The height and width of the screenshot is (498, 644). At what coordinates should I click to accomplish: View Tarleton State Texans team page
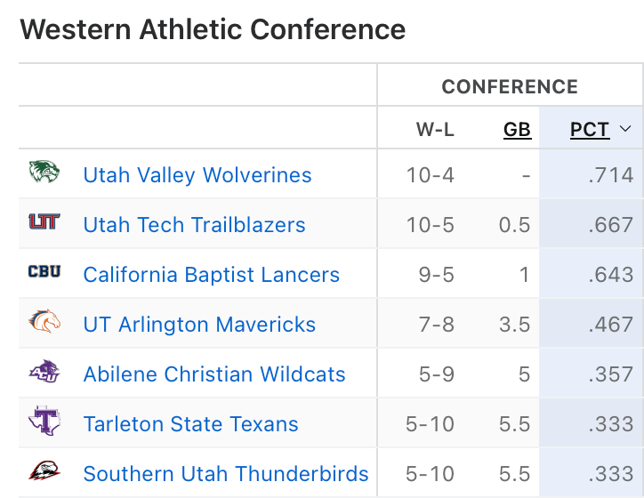(190, 424)
